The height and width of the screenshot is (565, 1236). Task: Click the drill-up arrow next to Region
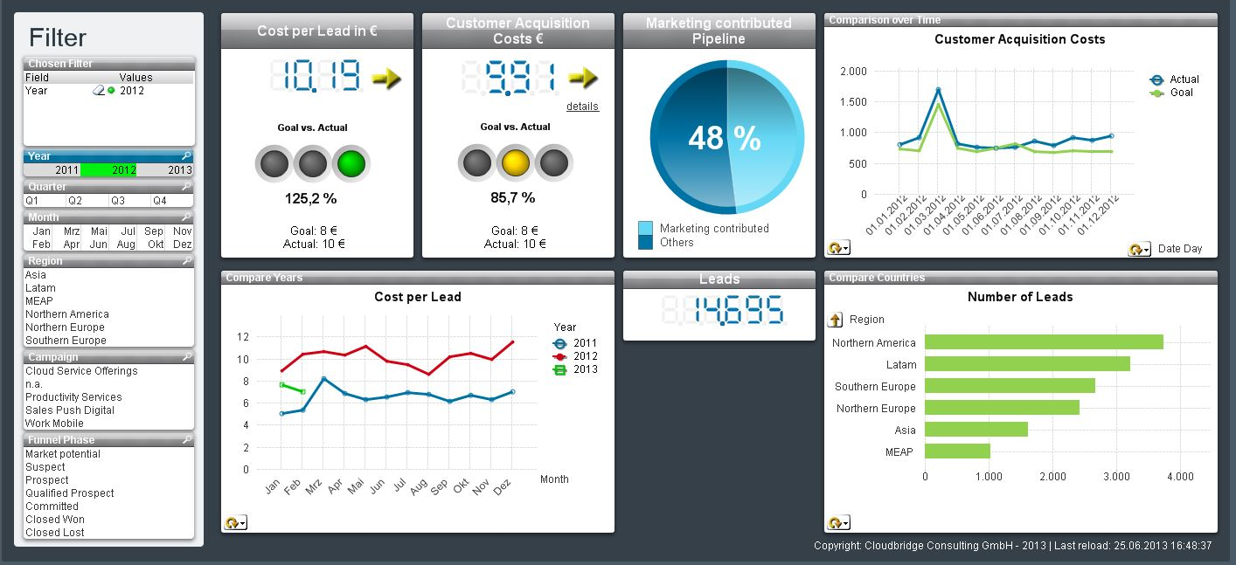(836, 320)
